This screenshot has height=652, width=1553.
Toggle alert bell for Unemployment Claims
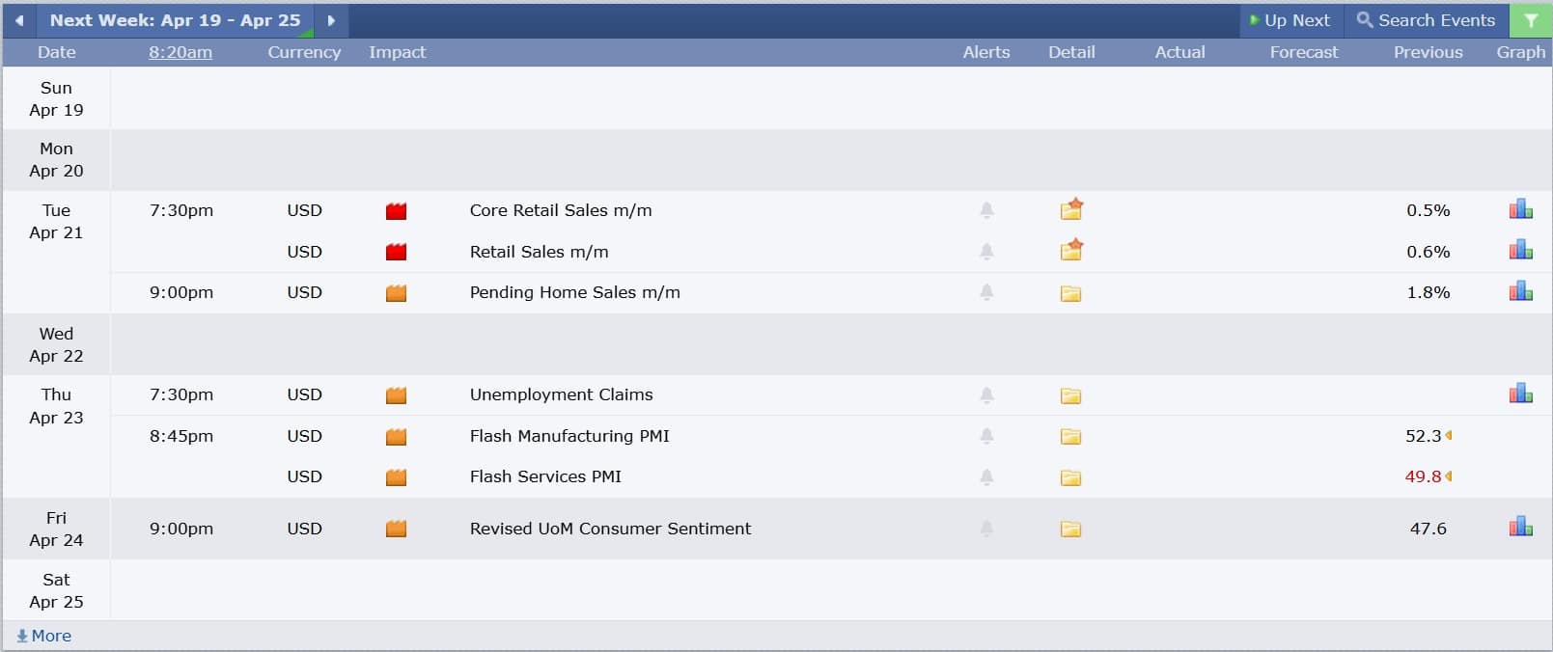[986, 394]
